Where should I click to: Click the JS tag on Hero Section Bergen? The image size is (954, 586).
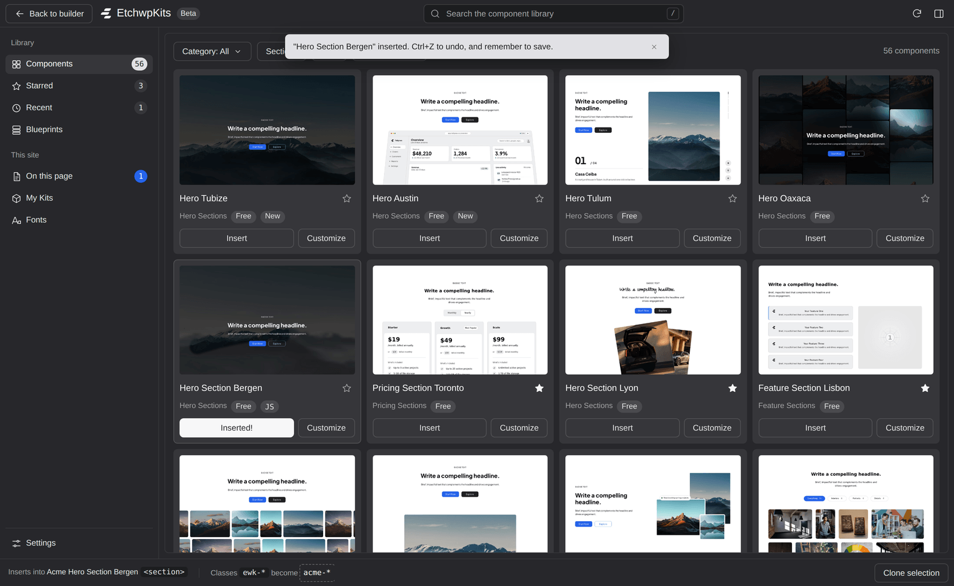pos(270,407)
